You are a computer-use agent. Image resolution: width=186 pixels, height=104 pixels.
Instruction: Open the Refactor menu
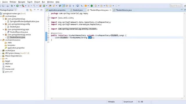click(13, 2)
